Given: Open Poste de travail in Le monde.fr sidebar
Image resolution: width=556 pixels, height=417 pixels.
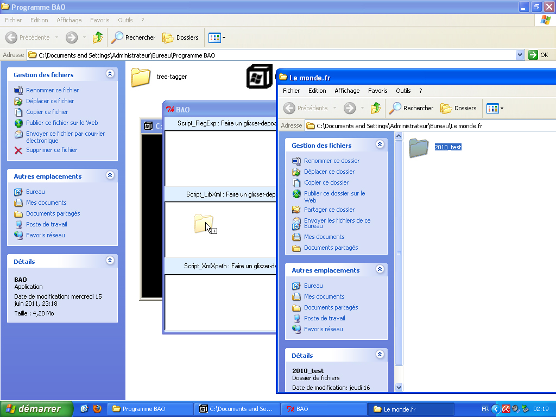Looking at the screenshot, I should (x=325, y=318).
